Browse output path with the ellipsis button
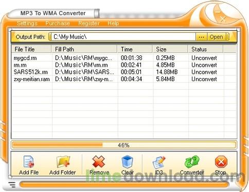249x192 pixels. pos(201,37)
